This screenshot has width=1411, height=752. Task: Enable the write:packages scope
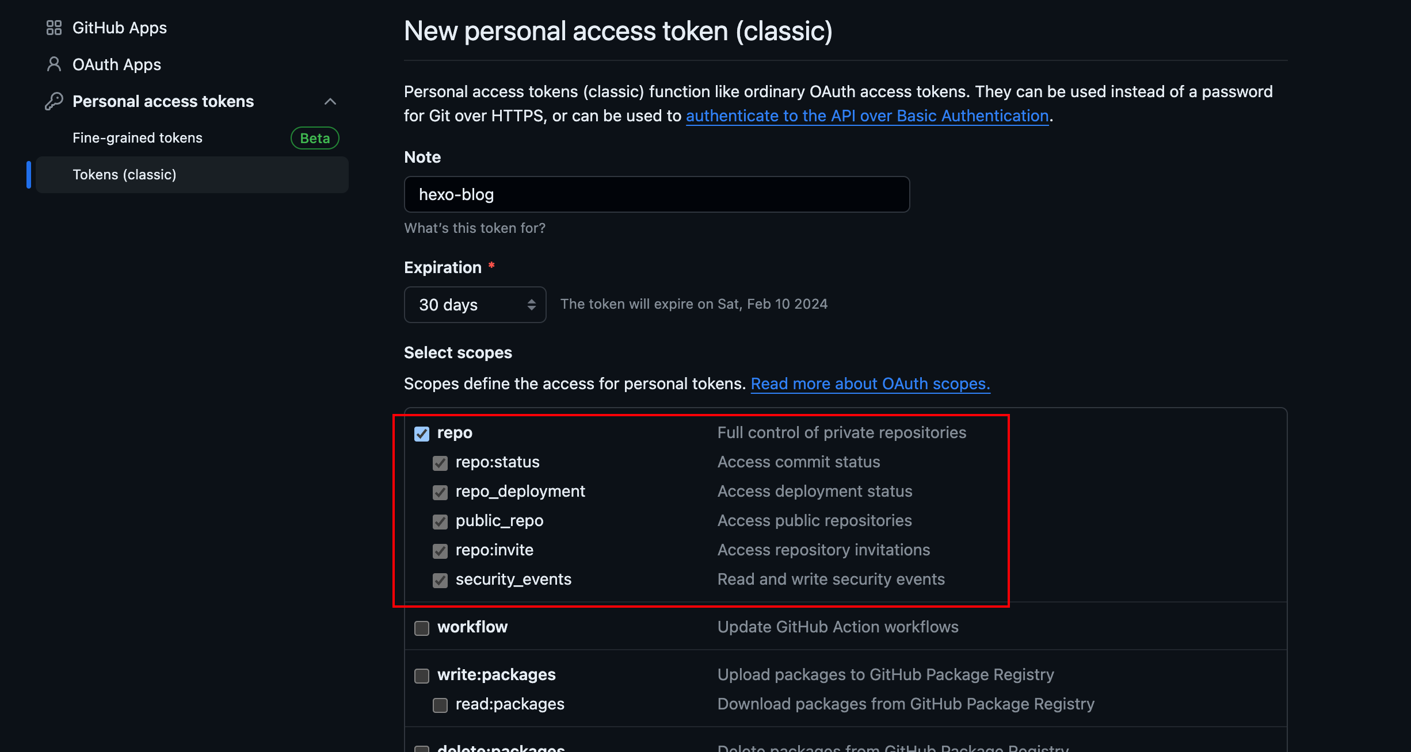tap(421, 676)
